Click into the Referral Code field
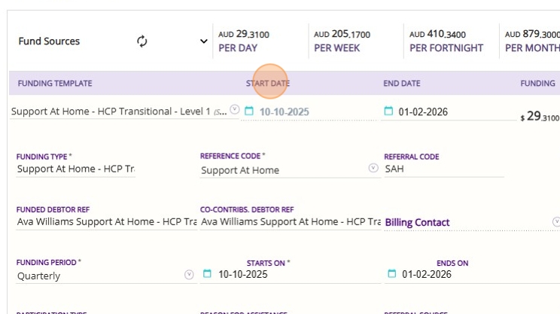The image size is (560, 314). click(x=443, y=169)
